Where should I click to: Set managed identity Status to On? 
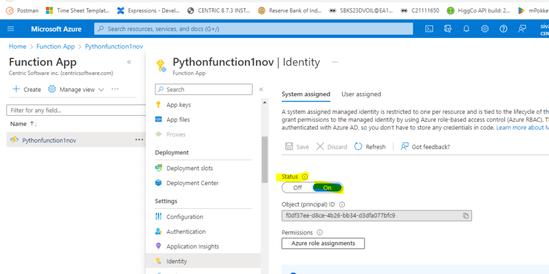[x=327, y=187]
